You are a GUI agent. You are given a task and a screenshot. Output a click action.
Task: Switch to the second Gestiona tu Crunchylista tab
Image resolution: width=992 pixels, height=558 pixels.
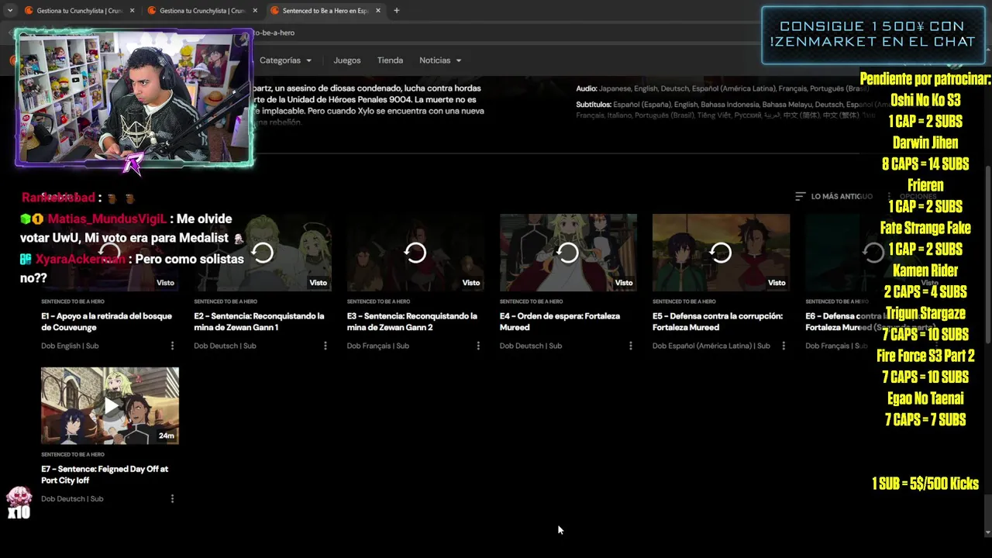pyautogui.click(x=201, y=11)
